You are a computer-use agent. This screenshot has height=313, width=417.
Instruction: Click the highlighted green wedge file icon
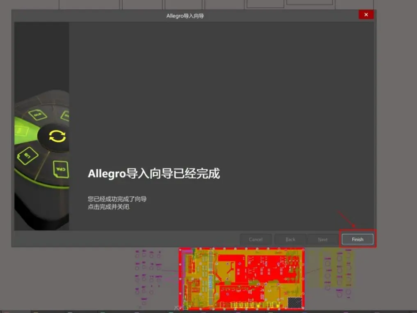coord(22,131)
